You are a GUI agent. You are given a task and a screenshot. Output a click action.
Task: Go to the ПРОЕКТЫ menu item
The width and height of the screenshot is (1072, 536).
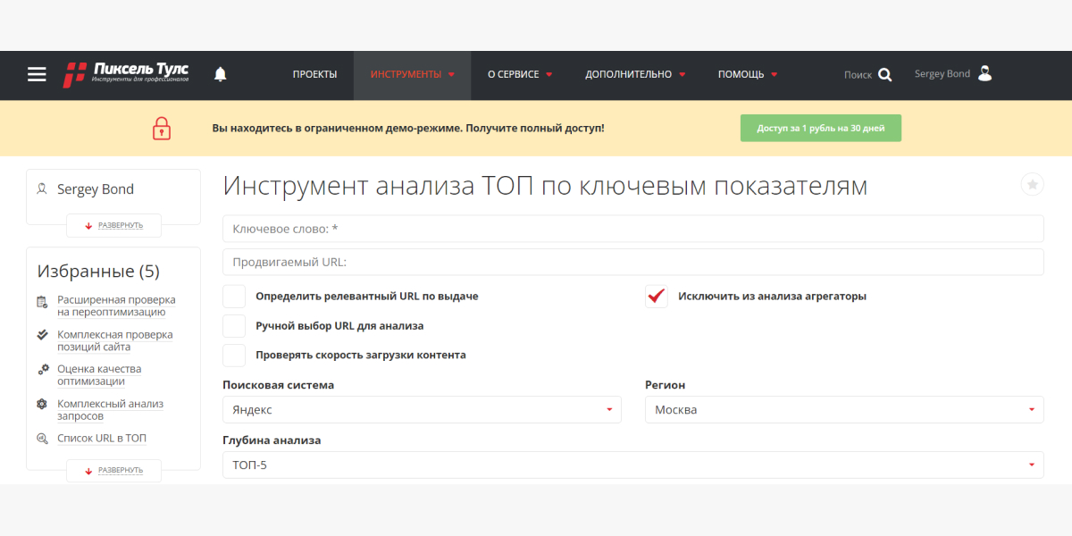coord(314,74)
